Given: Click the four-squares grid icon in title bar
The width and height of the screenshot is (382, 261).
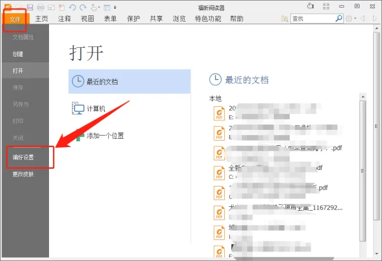Looking at the screenshot, I should tap(326, 6).
